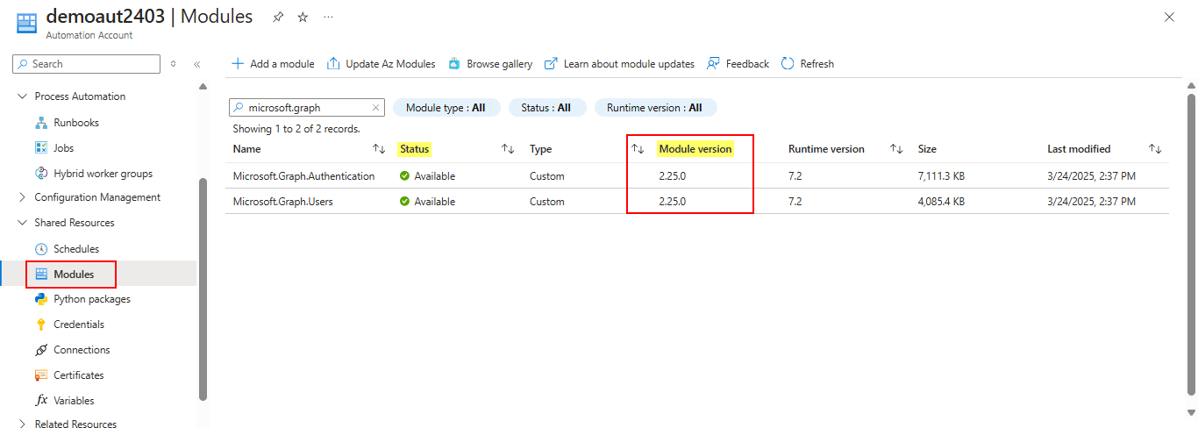Expand Related Resources
The width and height of the screenshot is (1198, 428).
click(x=23, y=424)
